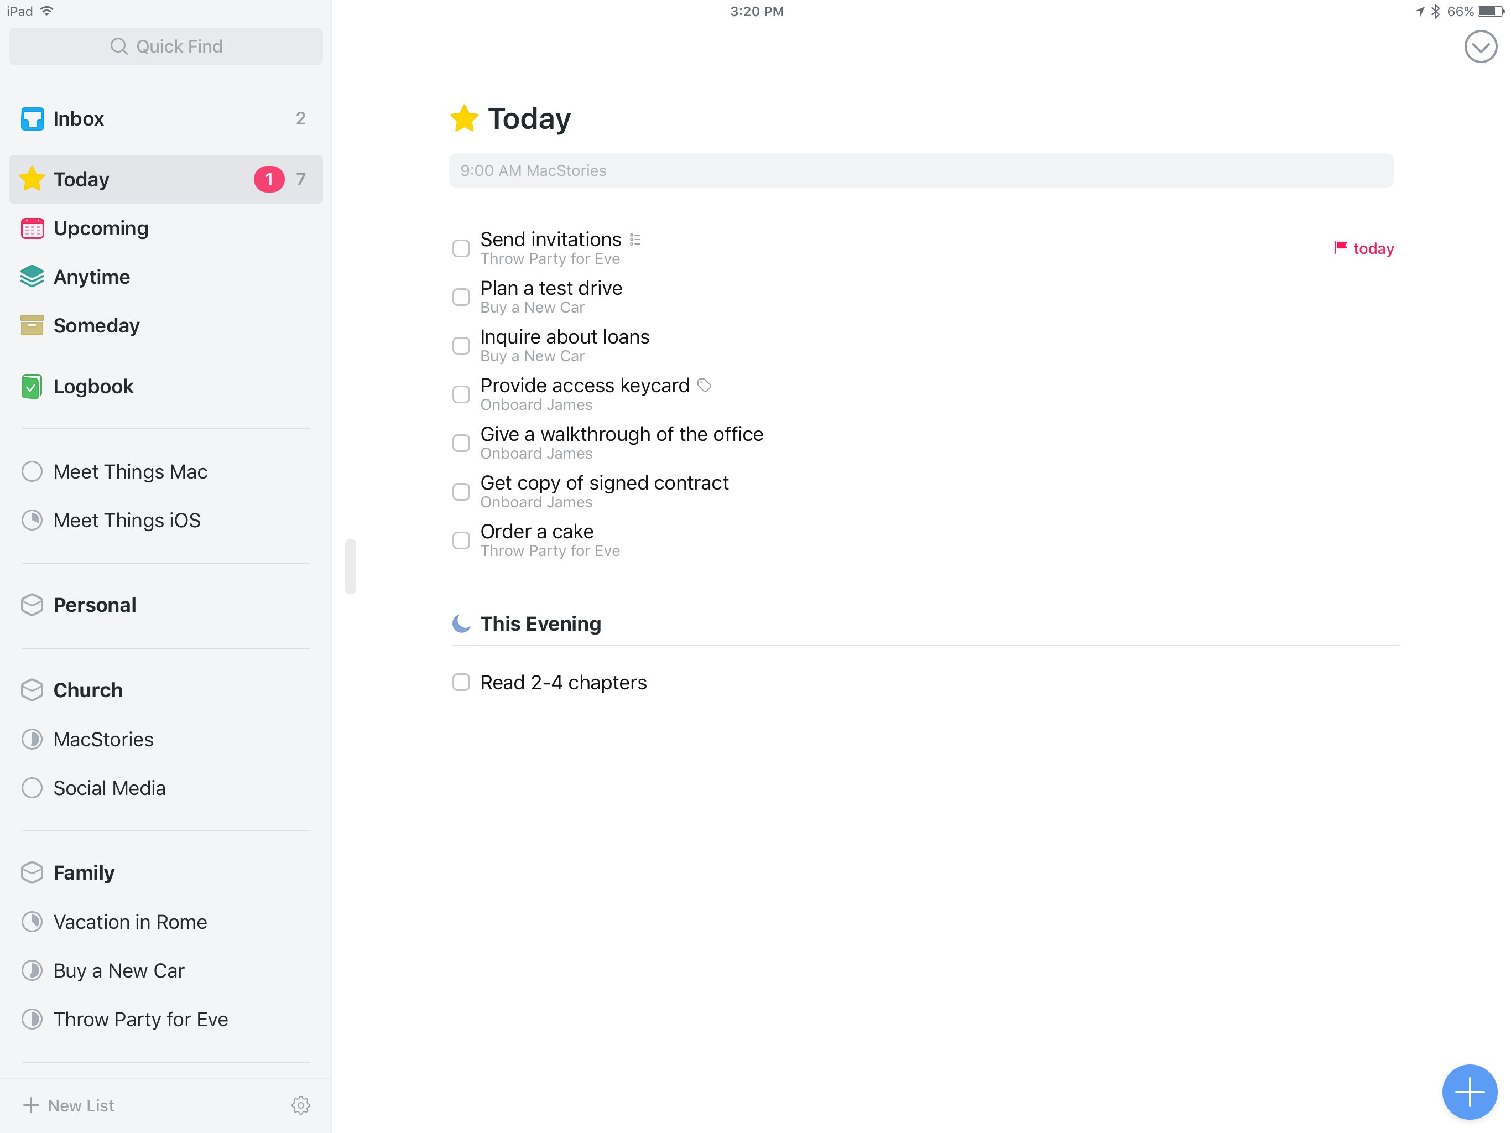Select Today in the sidebar
This screenshot has width=1511, height=1133.
[82, 179]
